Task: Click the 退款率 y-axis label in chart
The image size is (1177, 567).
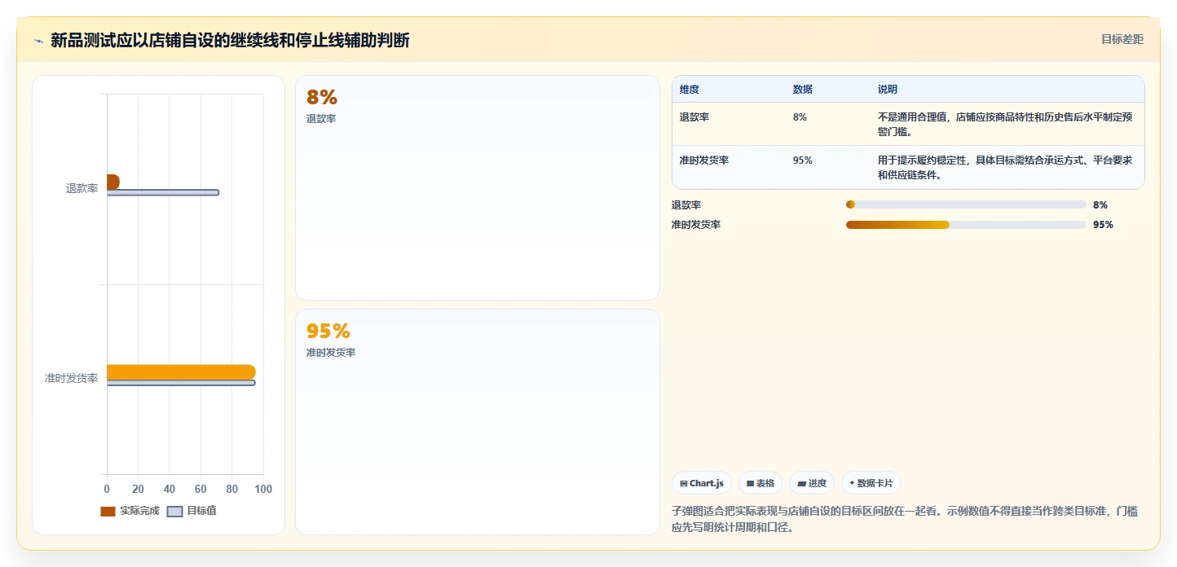Action: tap(82, 188)
